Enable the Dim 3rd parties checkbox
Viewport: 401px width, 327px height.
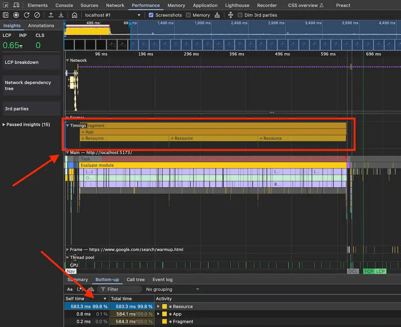coord(240,15)
